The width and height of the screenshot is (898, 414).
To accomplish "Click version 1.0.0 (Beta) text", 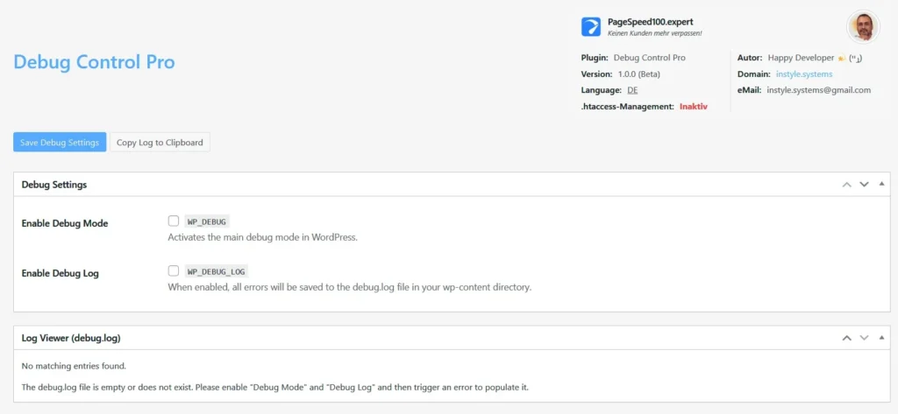I will (x=638, y=74).
